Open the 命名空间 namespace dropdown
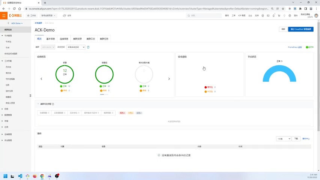This screenshot has width=320, height=180. pyautogui.click(x=76, y=47)
